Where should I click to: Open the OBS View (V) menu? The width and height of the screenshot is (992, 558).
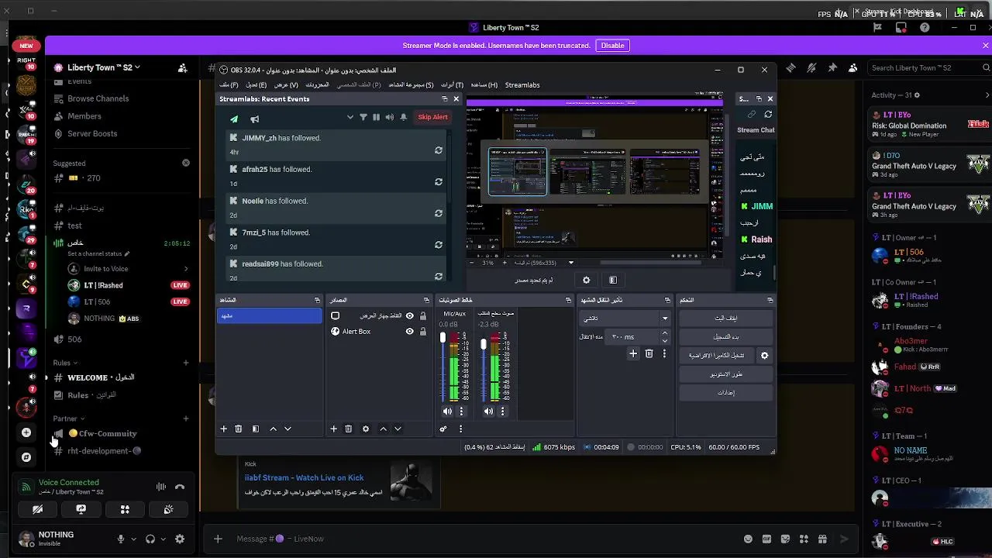point(286,84)
